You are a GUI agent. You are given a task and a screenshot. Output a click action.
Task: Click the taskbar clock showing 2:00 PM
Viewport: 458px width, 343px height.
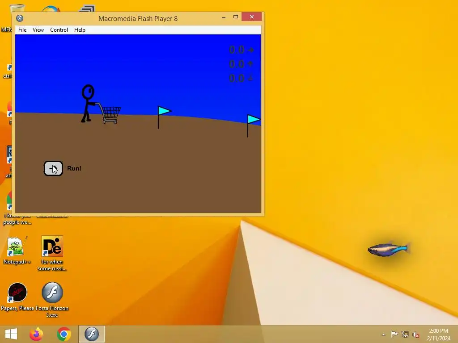[x=438, y=335]
